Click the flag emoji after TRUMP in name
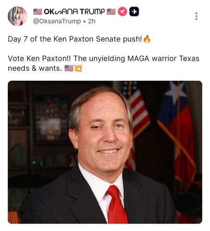 [111, 12]
